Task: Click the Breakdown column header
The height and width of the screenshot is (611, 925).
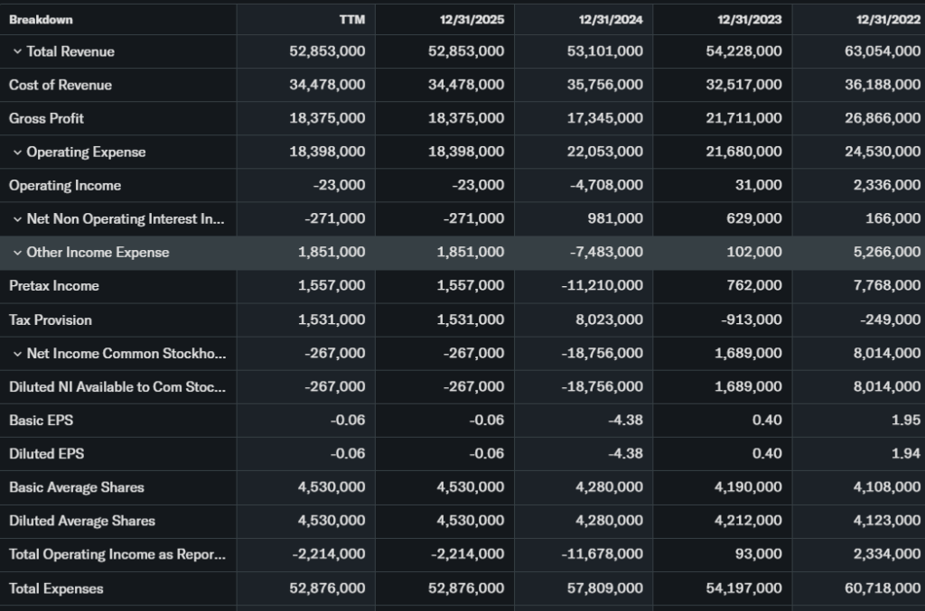Action: [x=41, y=19]
